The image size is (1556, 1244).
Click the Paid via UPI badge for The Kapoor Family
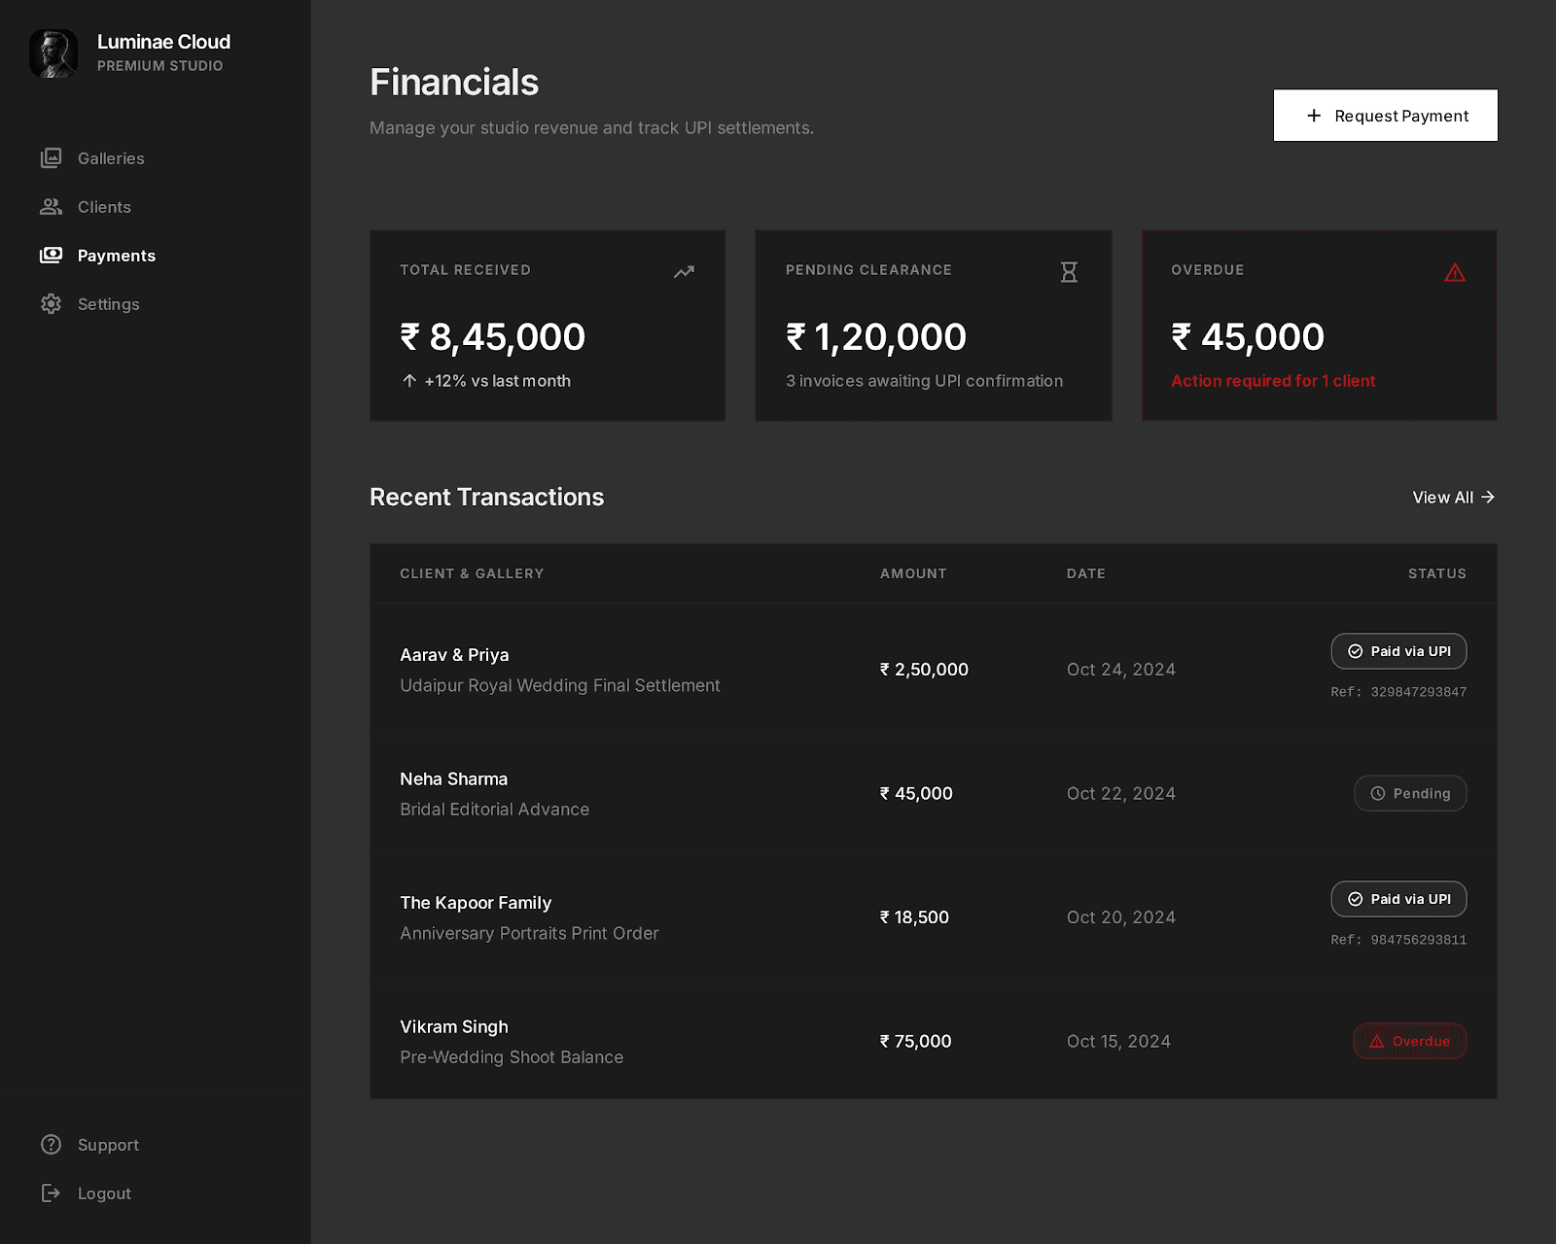point(1398,899)
